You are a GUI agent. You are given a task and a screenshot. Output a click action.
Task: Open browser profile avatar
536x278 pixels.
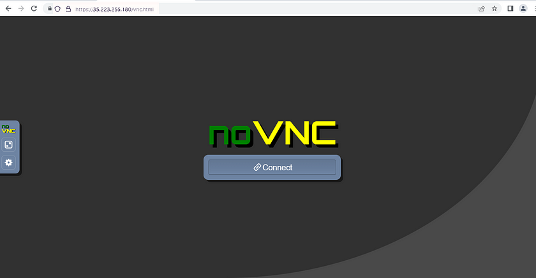coord(523,8)
